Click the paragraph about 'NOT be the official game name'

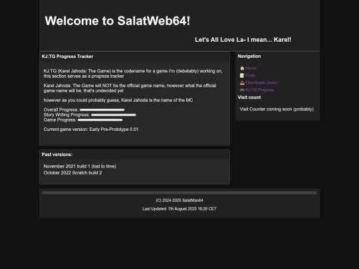130,88
